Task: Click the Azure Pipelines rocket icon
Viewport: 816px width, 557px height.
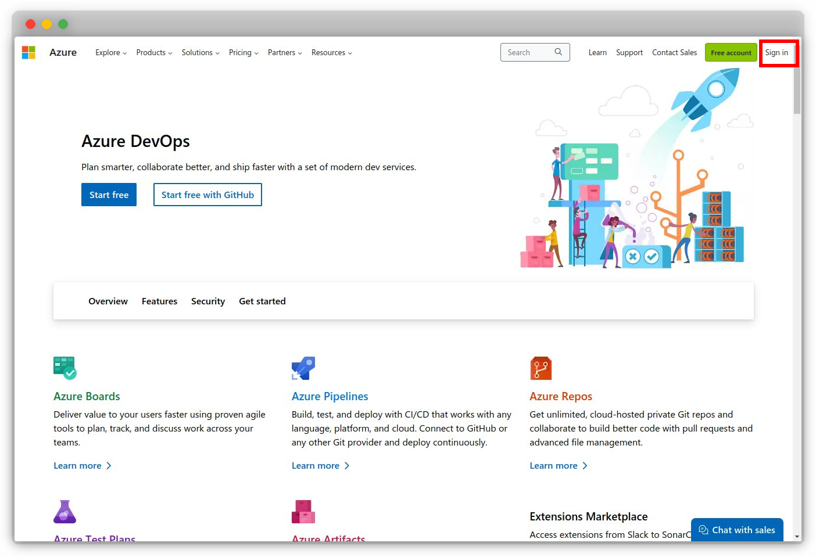Action: coord(303,368)
